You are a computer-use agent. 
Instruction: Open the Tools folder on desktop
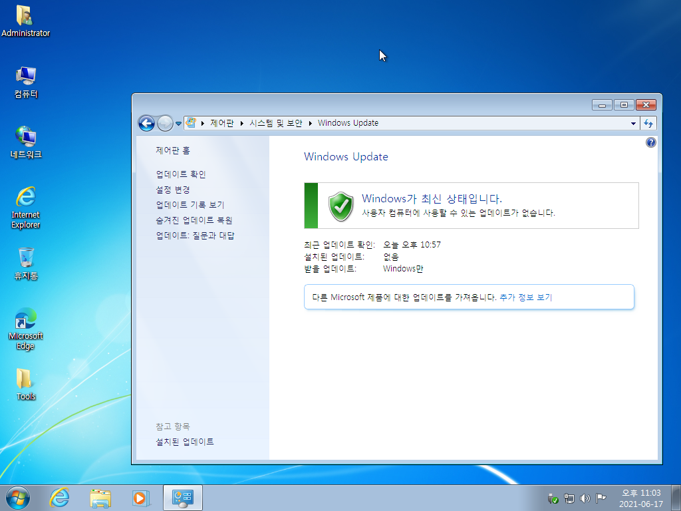pos(26,384)
